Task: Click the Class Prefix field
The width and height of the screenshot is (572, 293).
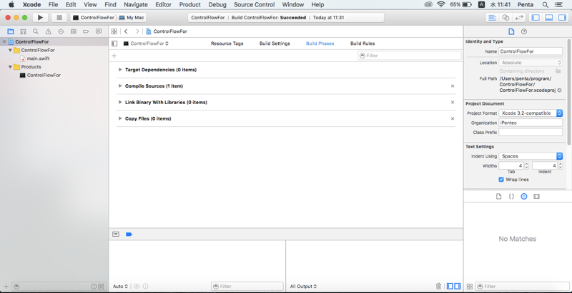Action: (x=531, y=133)
